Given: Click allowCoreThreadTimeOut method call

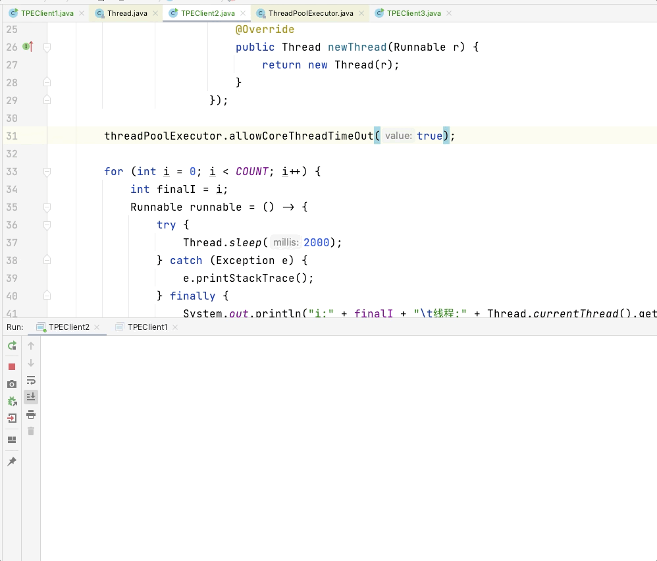Looking at the screenshot, I should 301,136.
